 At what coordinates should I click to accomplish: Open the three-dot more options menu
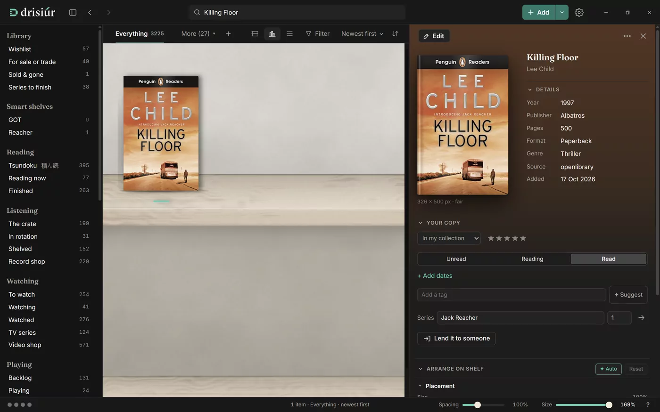pyautogui.click(x=627, y=36)
